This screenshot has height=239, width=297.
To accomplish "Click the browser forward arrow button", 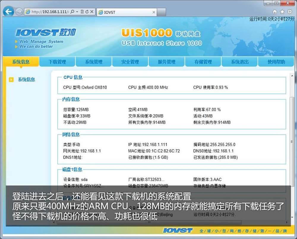I will 19,12.
